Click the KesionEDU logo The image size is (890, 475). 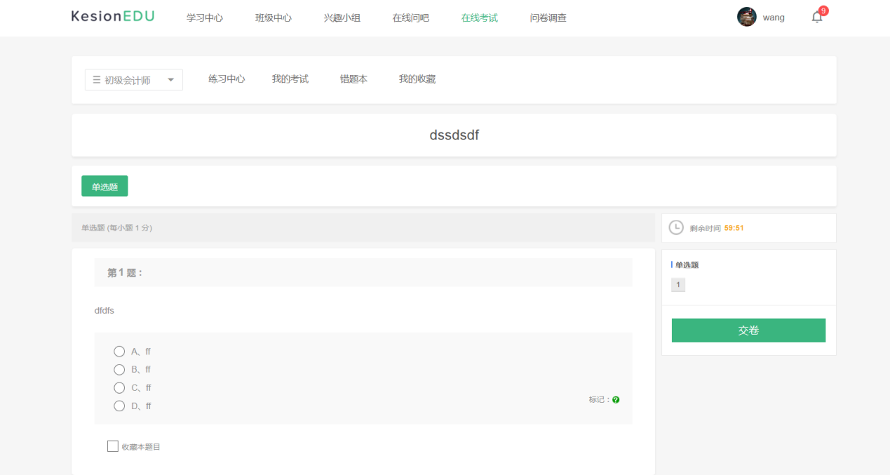point(113,17)
